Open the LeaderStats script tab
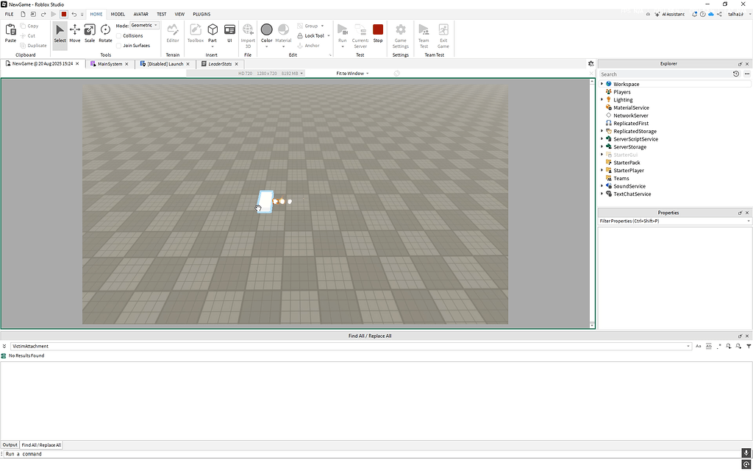This screenshot has height=471, width=753. pyautogui.click(x=220, y=64)
